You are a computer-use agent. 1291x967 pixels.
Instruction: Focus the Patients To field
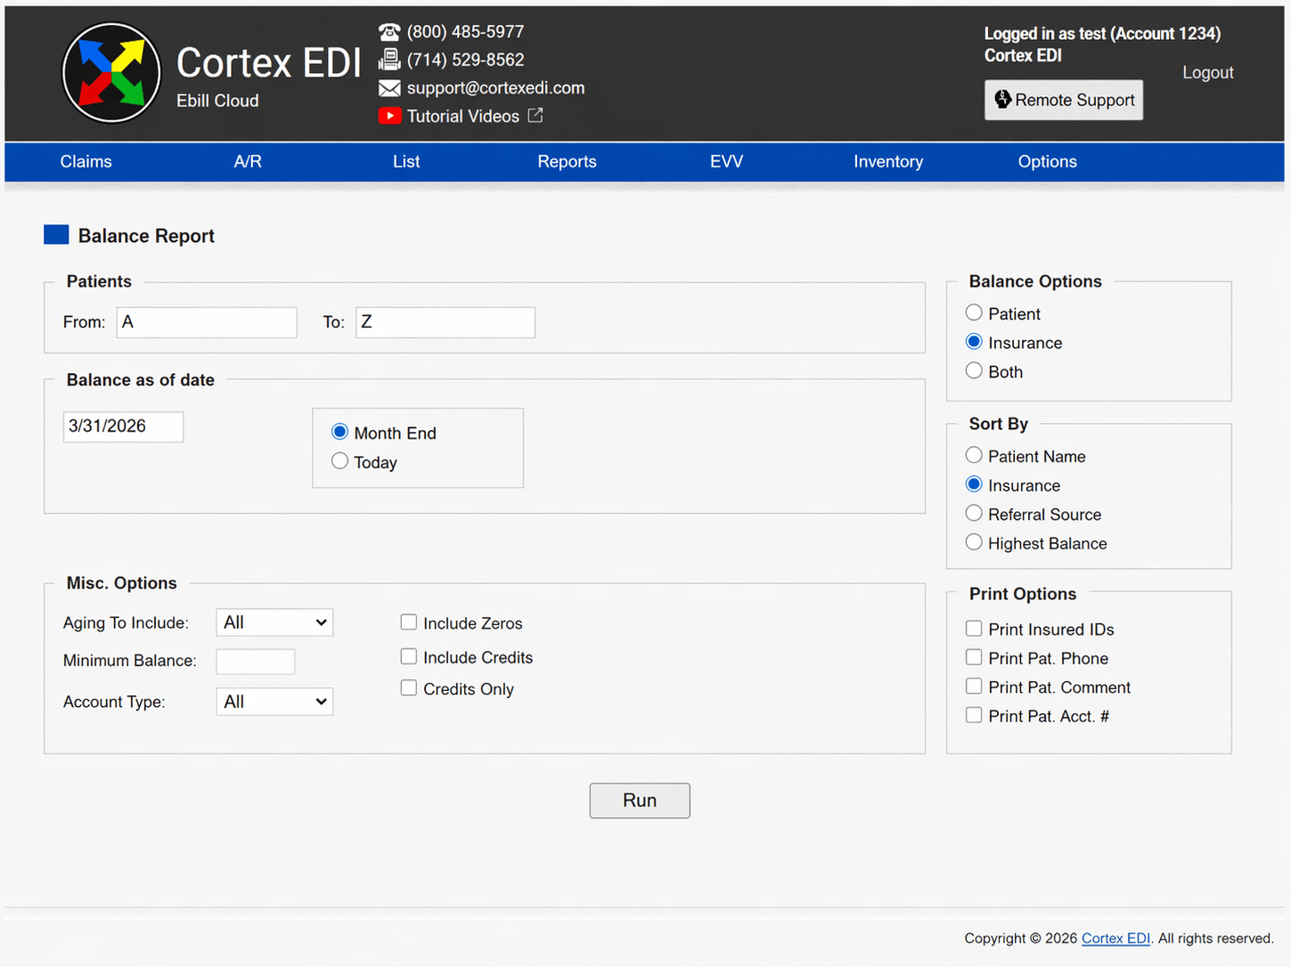pyautogui.click(x=445, y=322)
